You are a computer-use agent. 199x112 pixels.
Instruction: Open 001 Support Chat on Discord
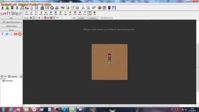(x=11, y=22)
